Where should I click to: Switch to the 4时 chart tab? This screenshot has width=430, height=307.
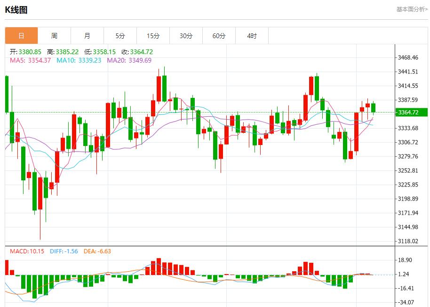pyautogui.click(x=252, y=36)
